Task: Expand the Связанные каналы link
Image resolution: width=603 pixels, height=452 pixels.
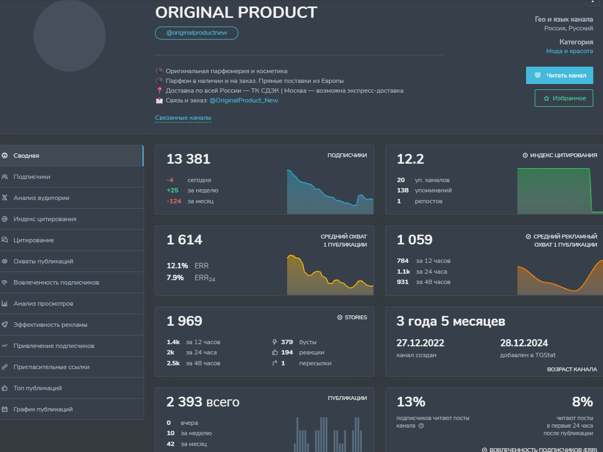Action: pos(183,118)
